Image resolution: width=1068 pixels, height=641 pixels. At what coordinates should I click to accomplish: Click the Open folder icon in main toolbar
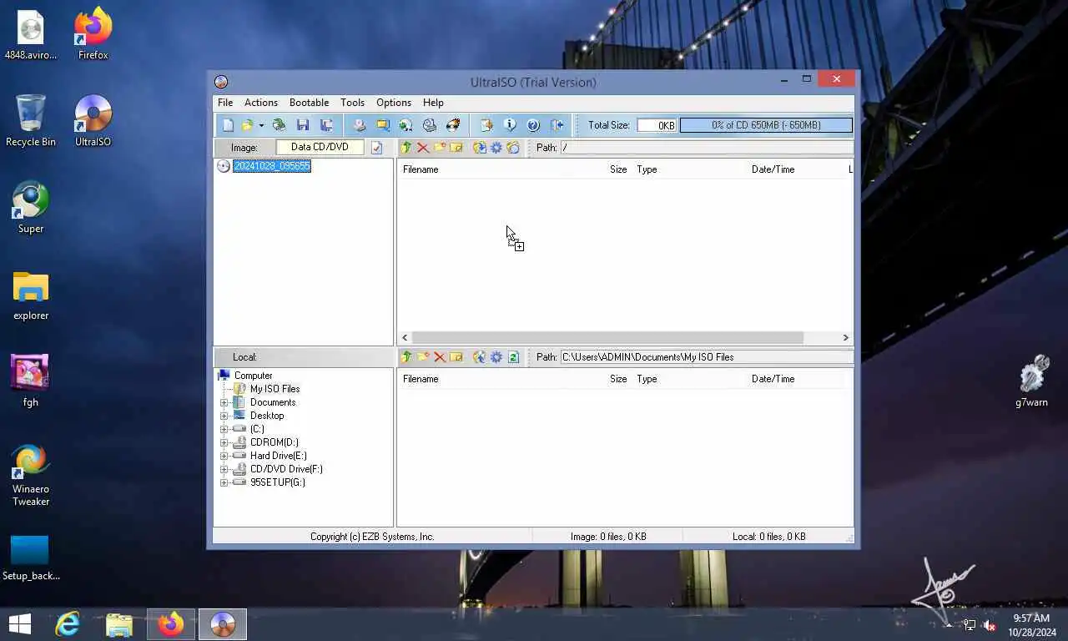click(247, 125)
